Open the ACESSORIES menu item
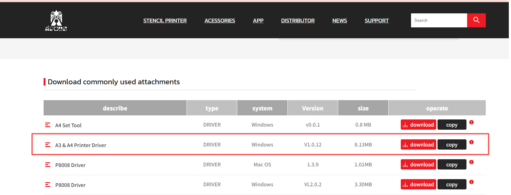 [220, 21]
